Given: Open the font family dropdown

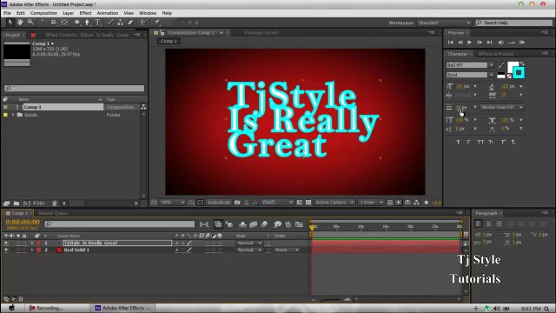Looking at the screenshot, I should point(491,65).
